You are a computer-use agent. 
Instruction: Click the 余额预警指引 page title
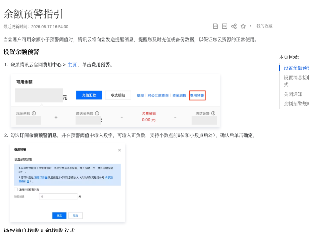point(33,14)
